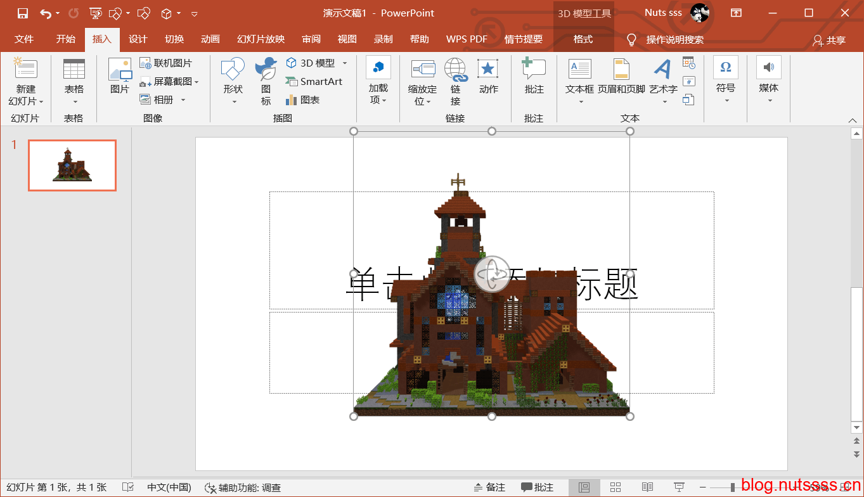The height and width of the screenshot is (497, 864).
Task: Open the 文件 file tab
Action: (x=24, y=39)
